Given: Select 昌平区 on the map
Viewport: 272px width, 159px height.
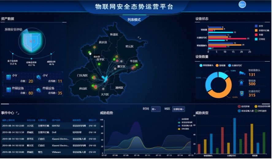Looking at the screenshot, I should pos(100,60).
